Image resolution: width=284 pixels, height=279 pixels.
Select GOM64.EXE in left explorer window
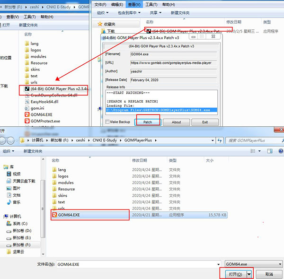39,114
